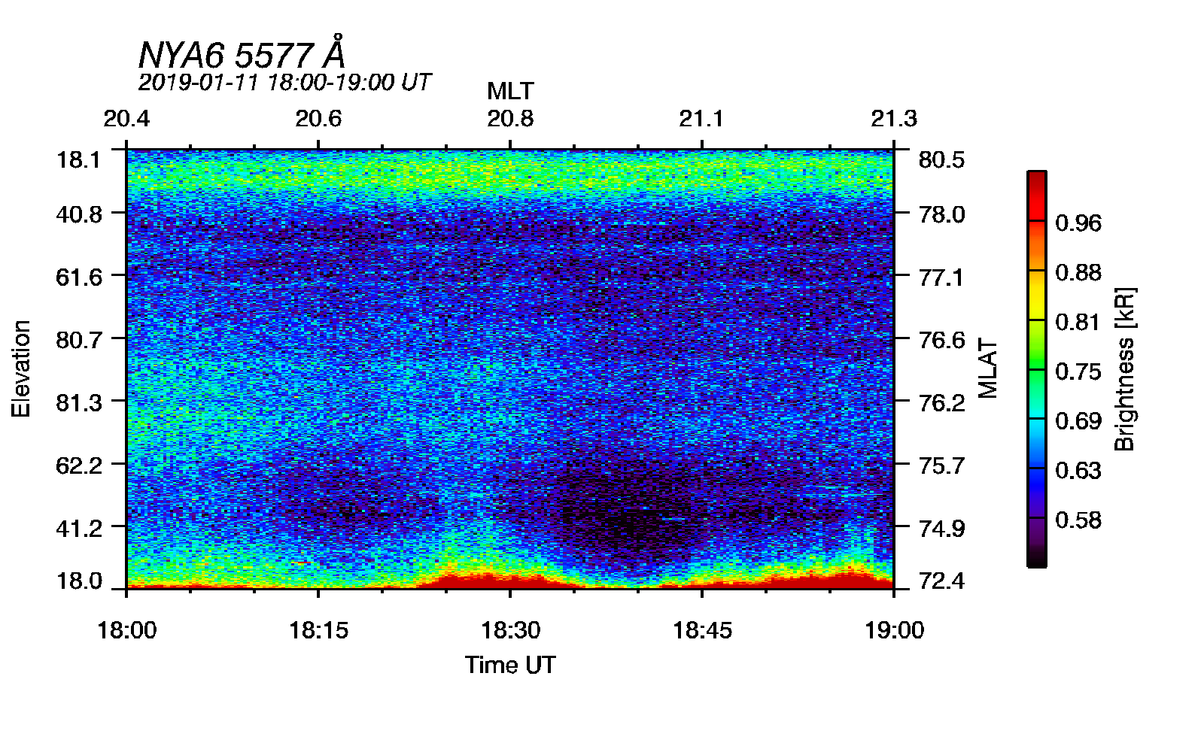Click the 77.1 MLAT tick label
1204x752 pixels.
click(941, 277)
